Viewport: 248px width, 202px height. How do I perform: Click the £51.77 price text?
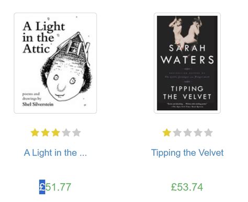coord(55,187)
